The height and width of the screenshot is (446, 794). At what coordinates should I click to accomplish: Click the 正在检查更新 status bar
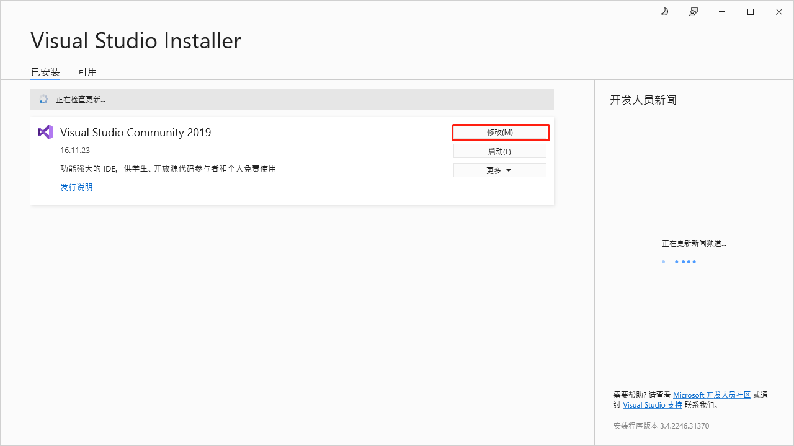click(292, 99)
